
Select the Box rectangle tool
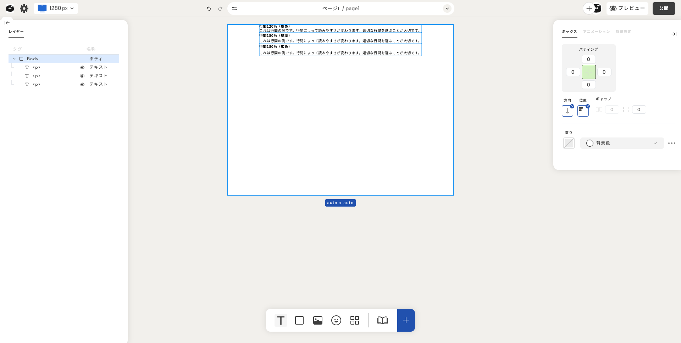coord(299,320)
